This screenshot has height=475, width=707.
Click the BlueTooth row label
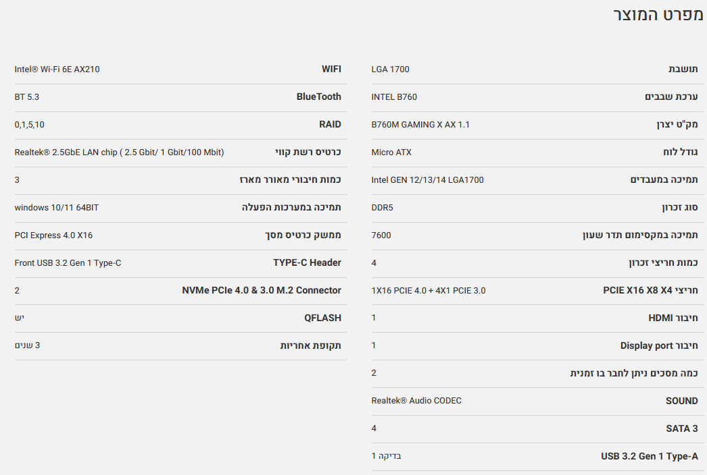coord(318,97)
